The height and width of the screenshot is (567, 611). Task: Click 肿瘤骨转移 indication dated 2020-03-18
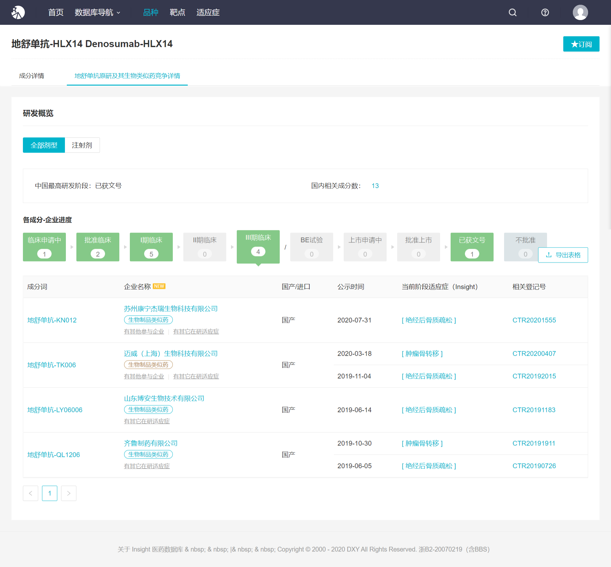422,353
